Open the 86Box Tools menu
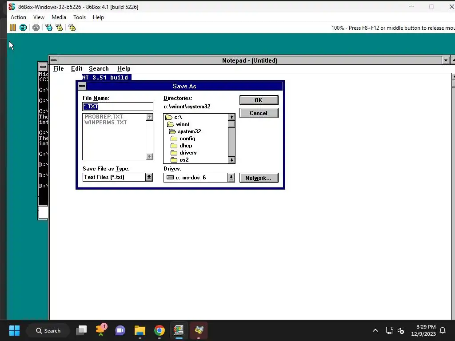Image resolution: width=455 pixels, height=341 pixels. point(79,17)
